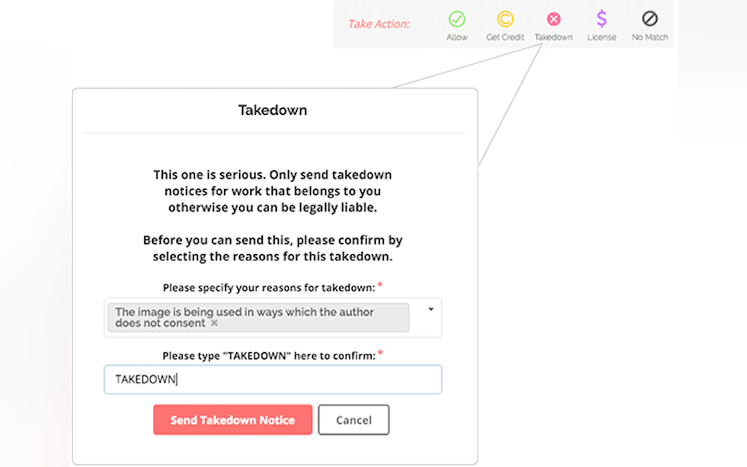Screen dimensions: 747x467
Task: Choose the "License" text label
Action: click(601, 37)
